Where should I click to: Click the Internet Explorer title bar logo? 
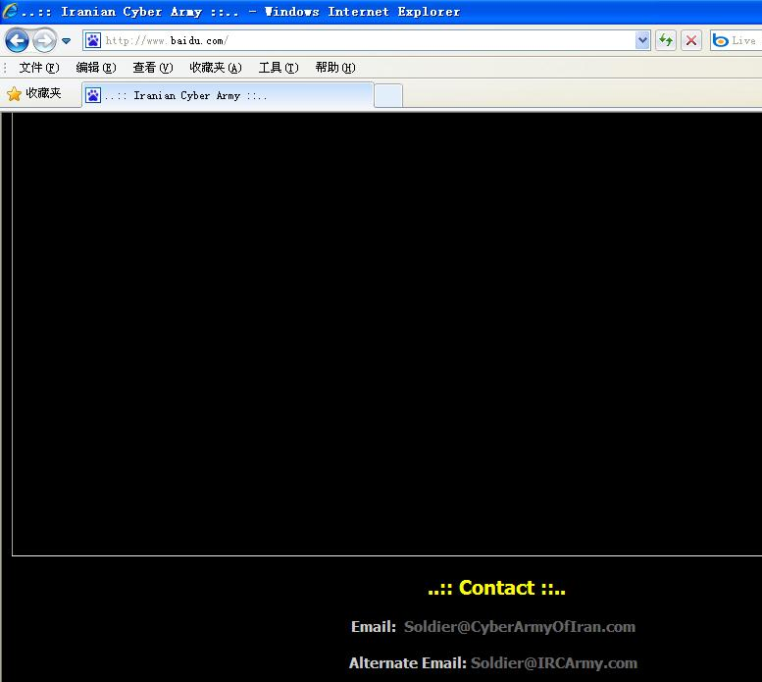pyautogui.click(x=10, y=11)
